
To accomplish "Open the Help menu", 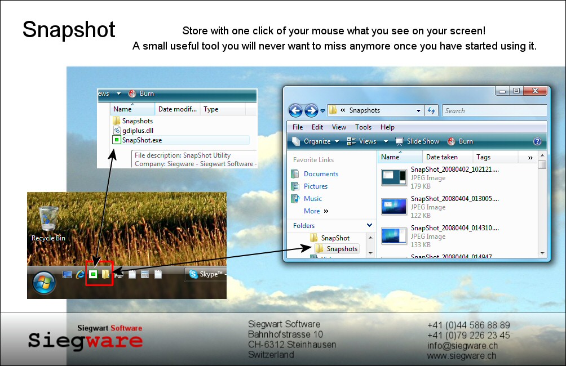I will click(x=387, y=127).
